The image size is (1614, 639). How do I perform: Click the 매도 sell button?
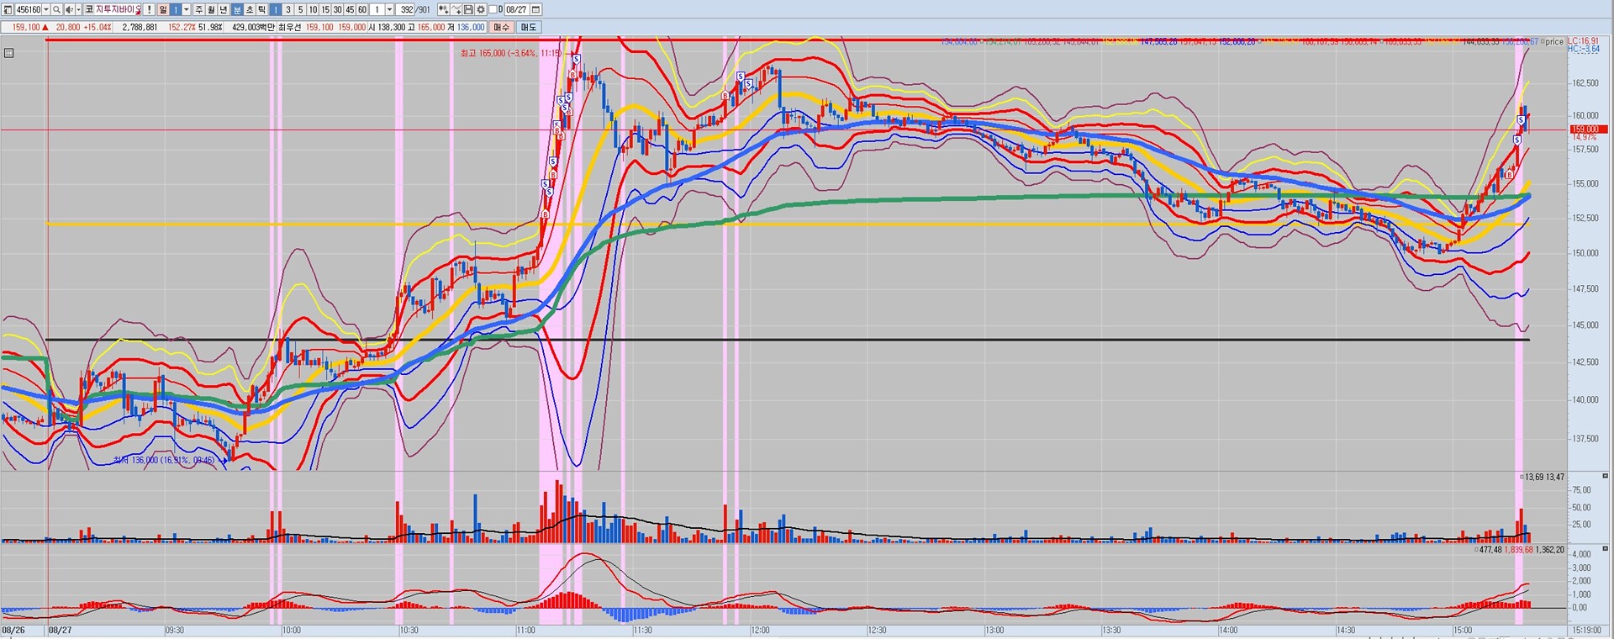(528, 27)
